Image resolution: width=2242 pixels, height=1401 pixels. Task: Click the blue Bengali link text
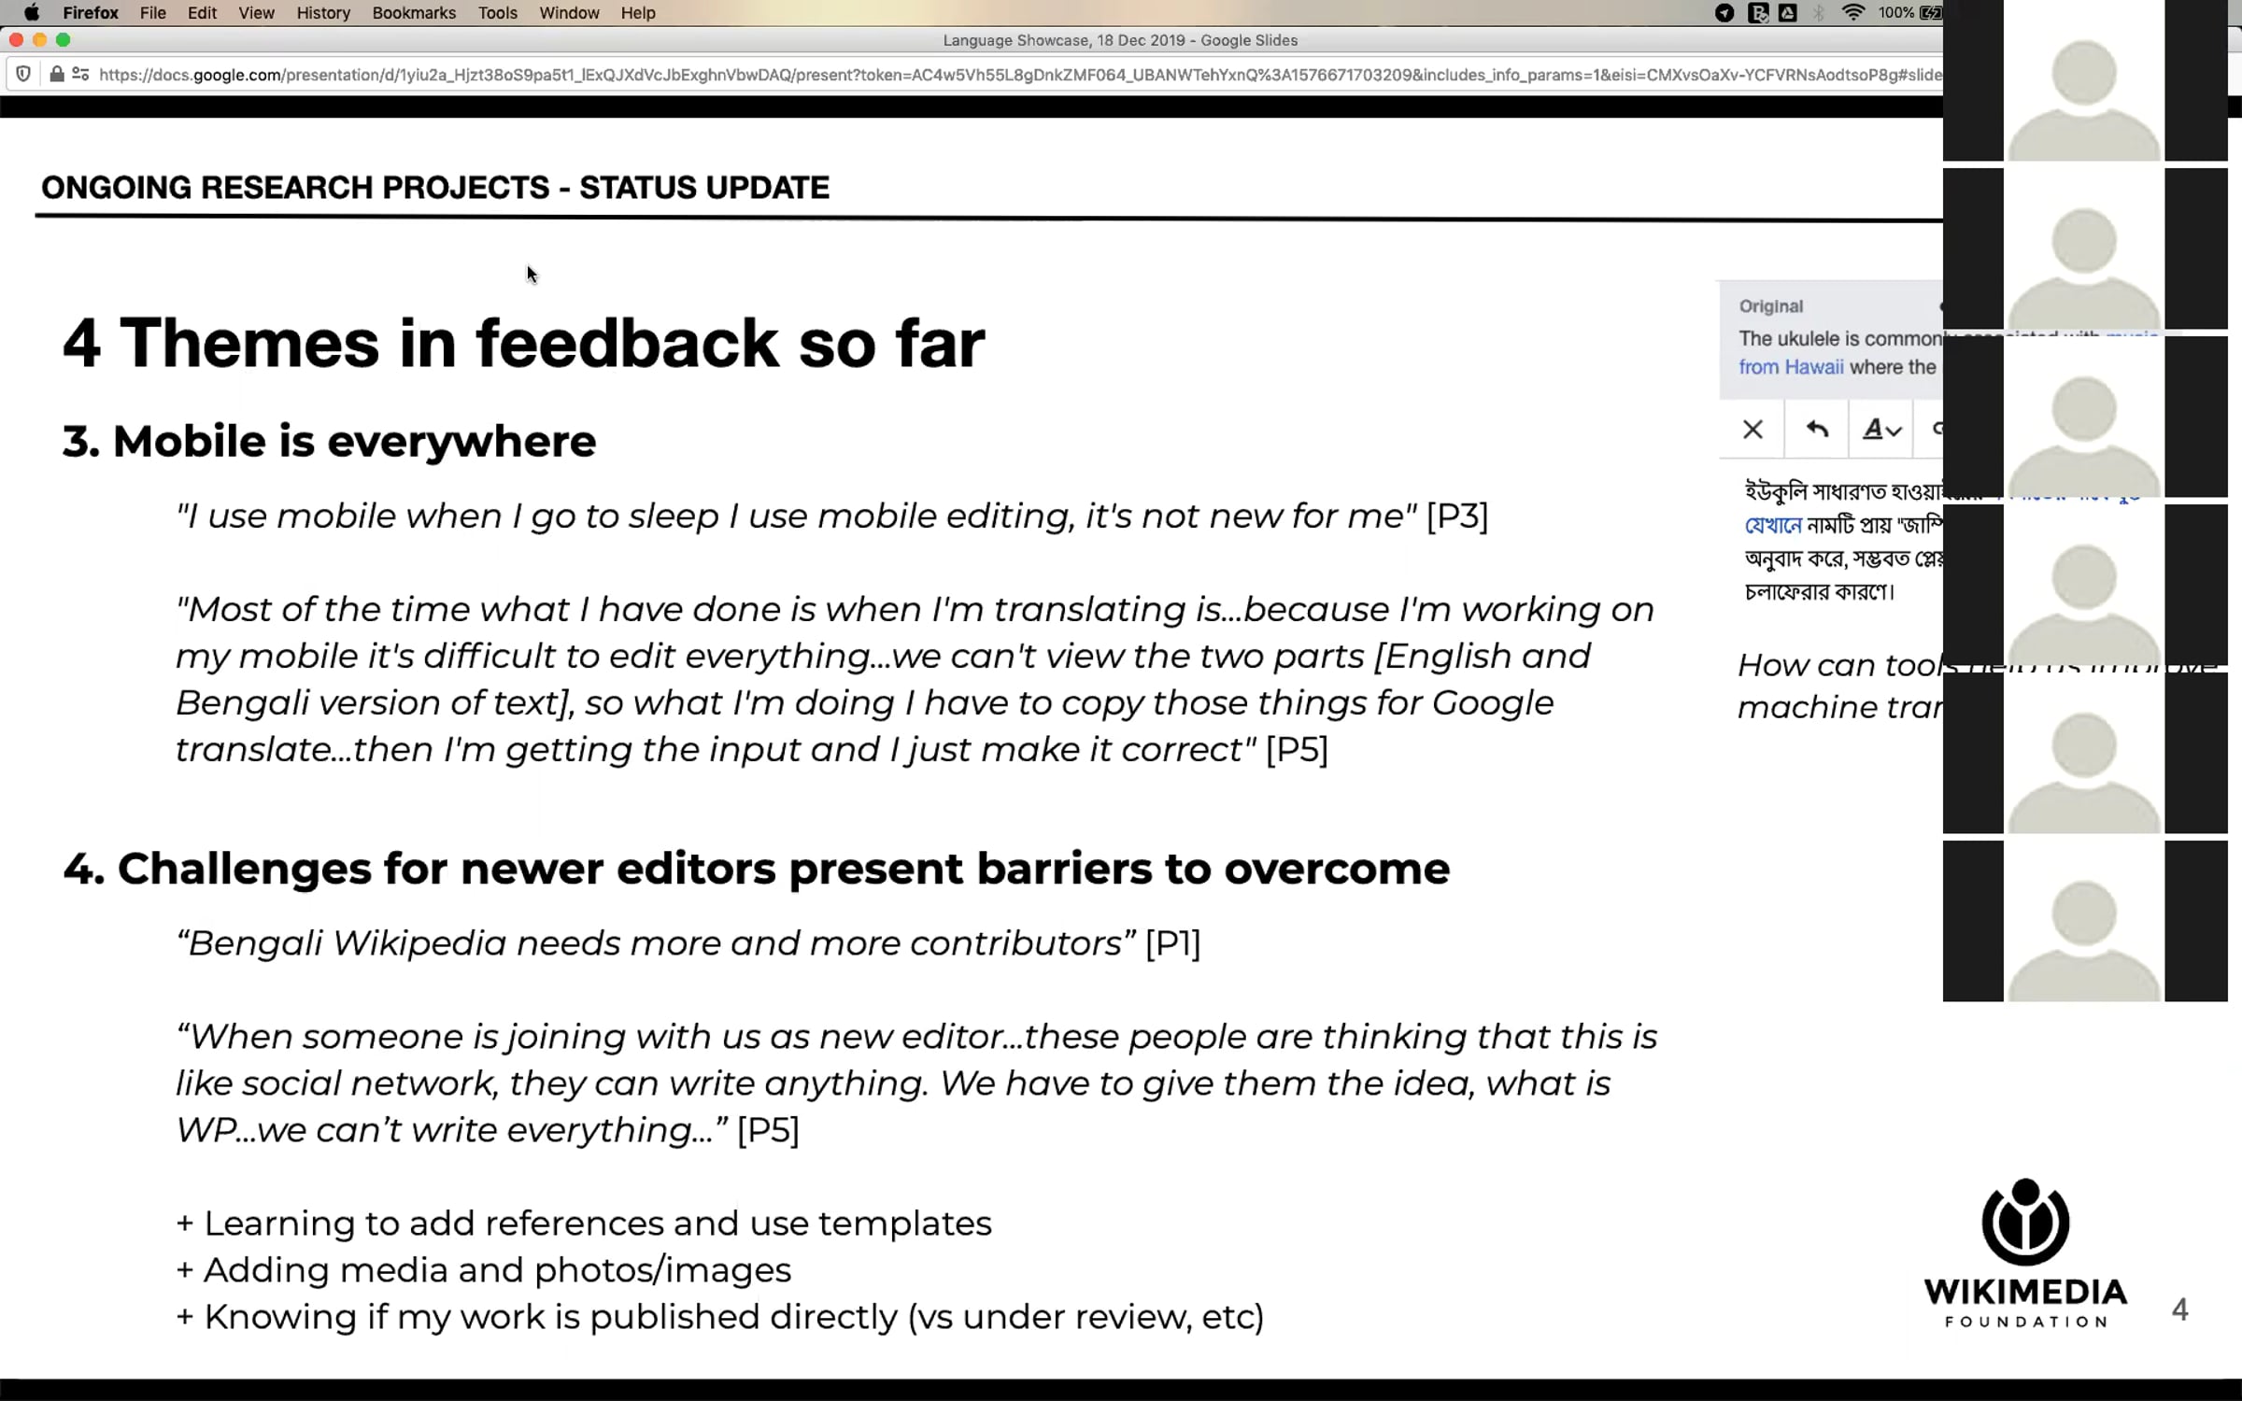(1772, 525)
